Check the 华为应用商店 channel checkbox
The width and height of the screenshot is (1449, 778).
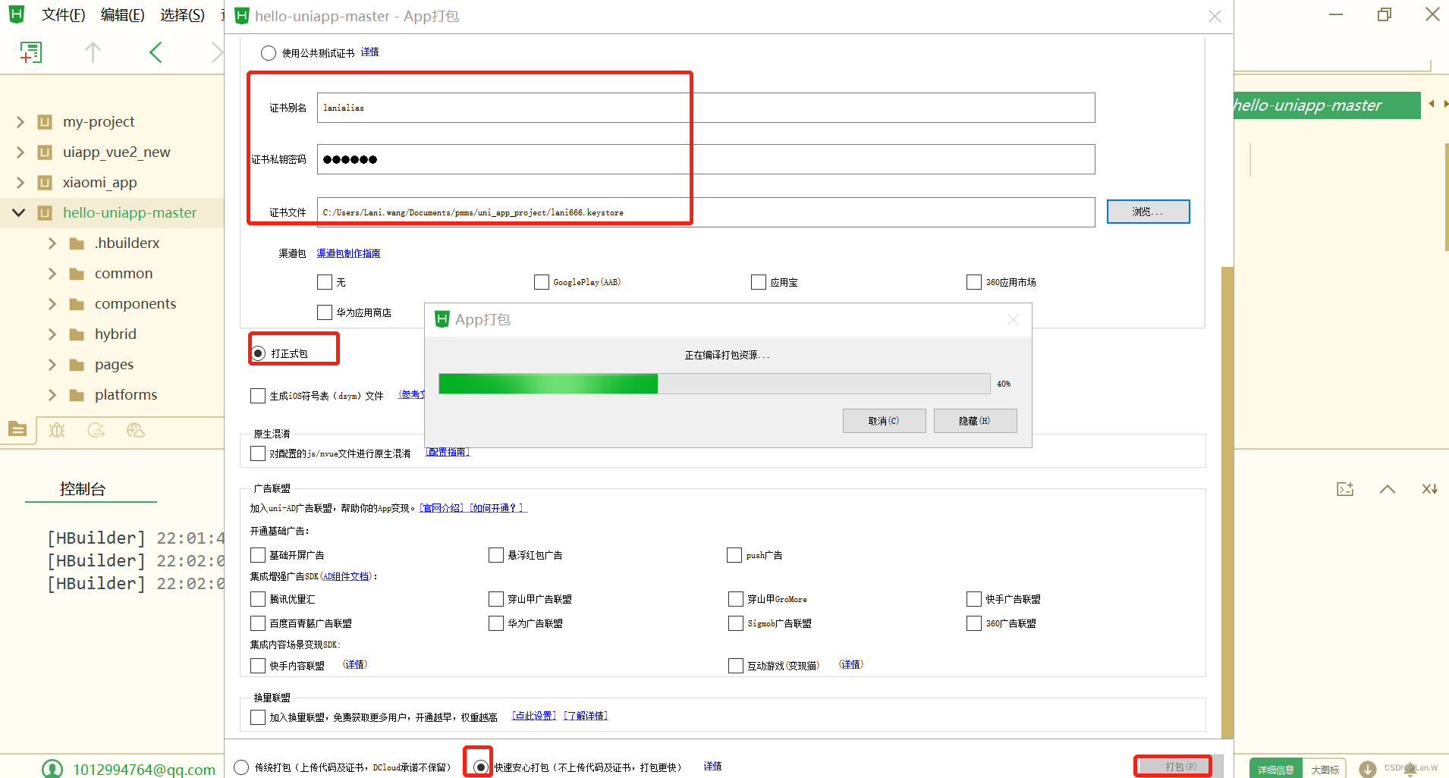(x=325, y=312)
